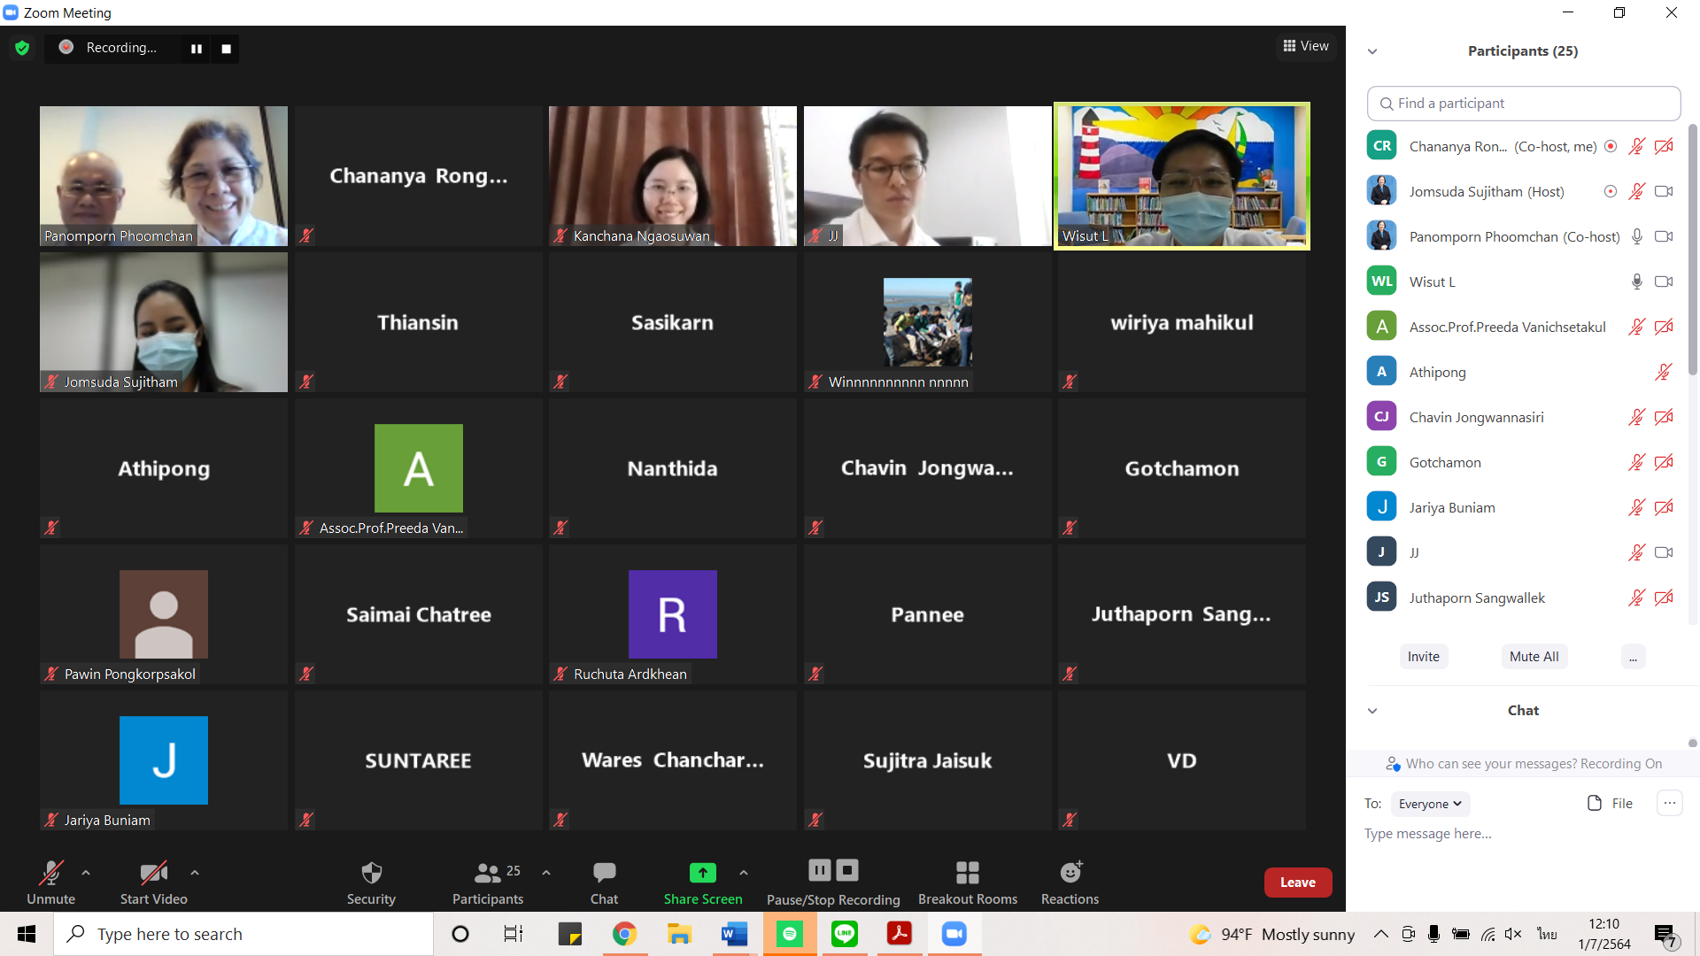Click JJ camera icon in participant list

(x=1665, y=552)
